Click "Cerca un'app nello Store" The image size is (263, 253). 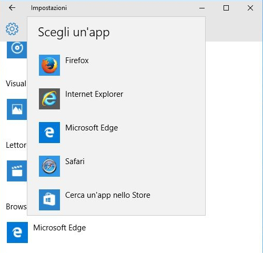pos(108,195)
